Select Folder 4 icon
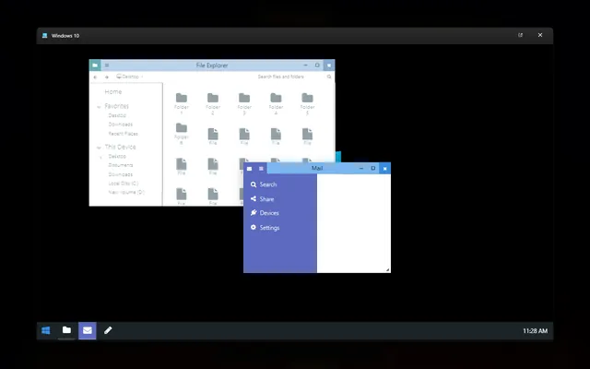The height and width of the screenshot is (369, 590). click(276, 98)
